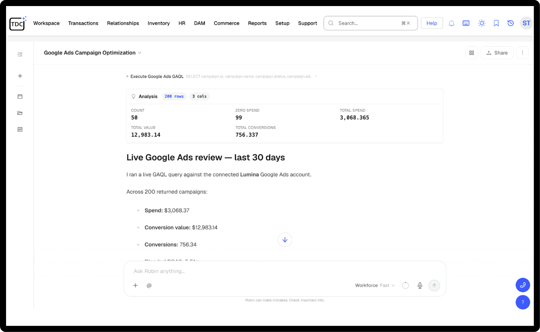Screen dimensions: 540x332
Task: Toggle light theme with the sun icon
Action: [482, 23]
